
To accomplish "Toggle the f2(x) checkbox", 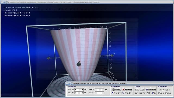I will coord(166,93).
